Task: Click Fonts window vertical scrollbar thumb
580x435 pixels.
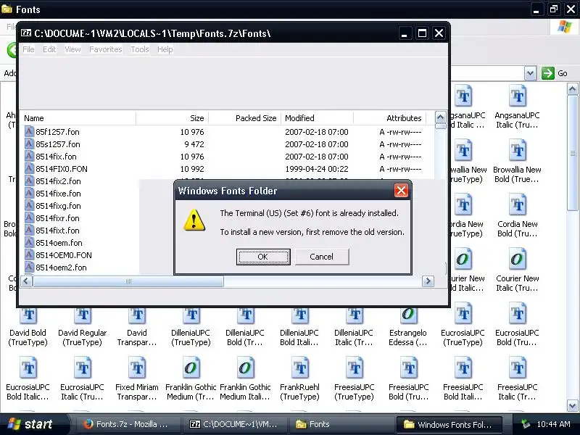Action: (x=573, y=153)
